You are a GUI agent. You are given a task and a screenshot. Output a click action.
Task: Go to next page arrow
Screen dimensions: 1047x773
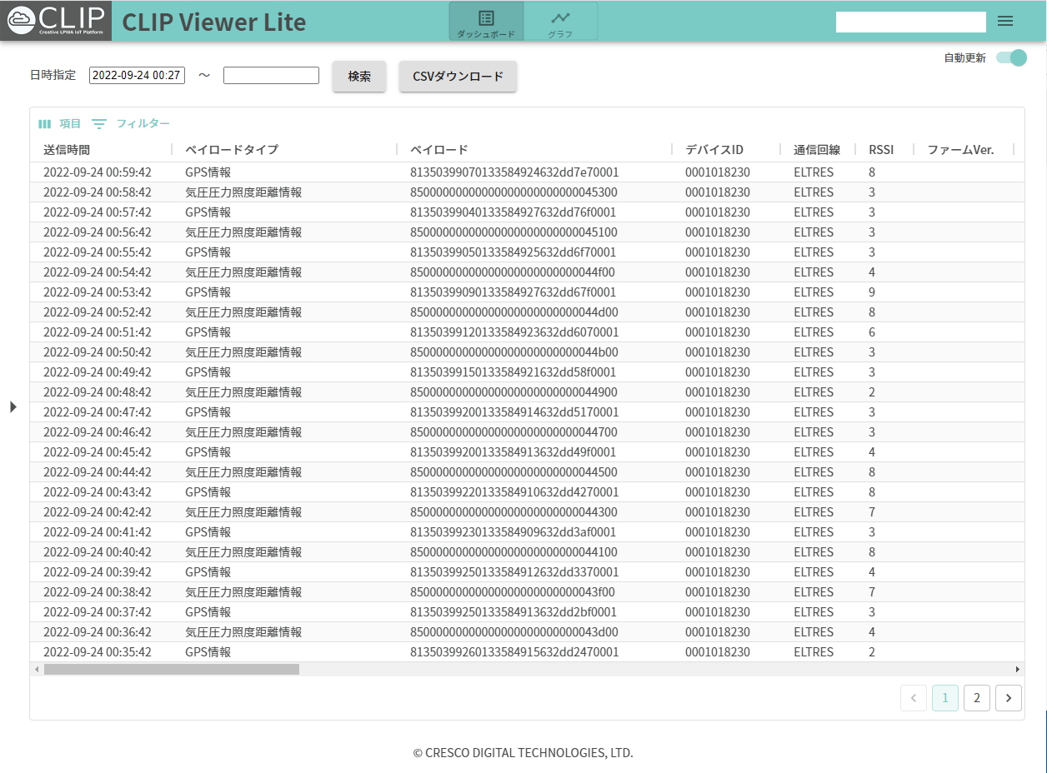[x=1008, y=698]
